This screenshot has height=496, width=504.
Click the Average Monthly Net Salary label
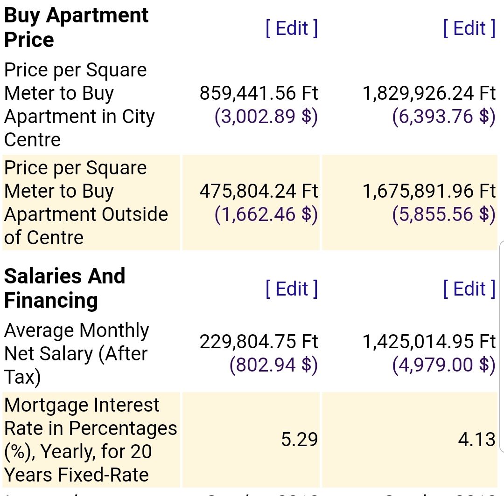(76, 353)
